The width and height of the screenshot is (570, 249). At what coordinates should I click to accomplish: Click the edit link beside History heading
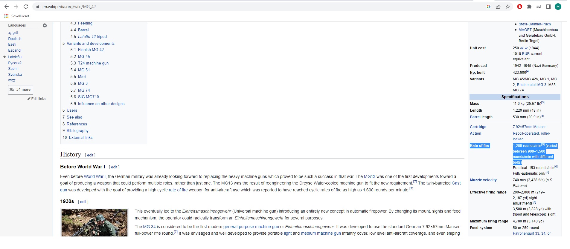click(x=90, y=155)
